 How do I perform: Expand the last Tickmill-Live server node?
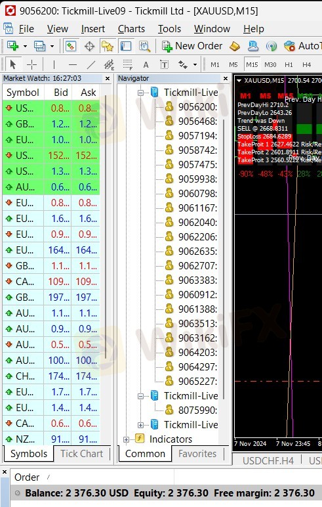(x=140, y=425)
